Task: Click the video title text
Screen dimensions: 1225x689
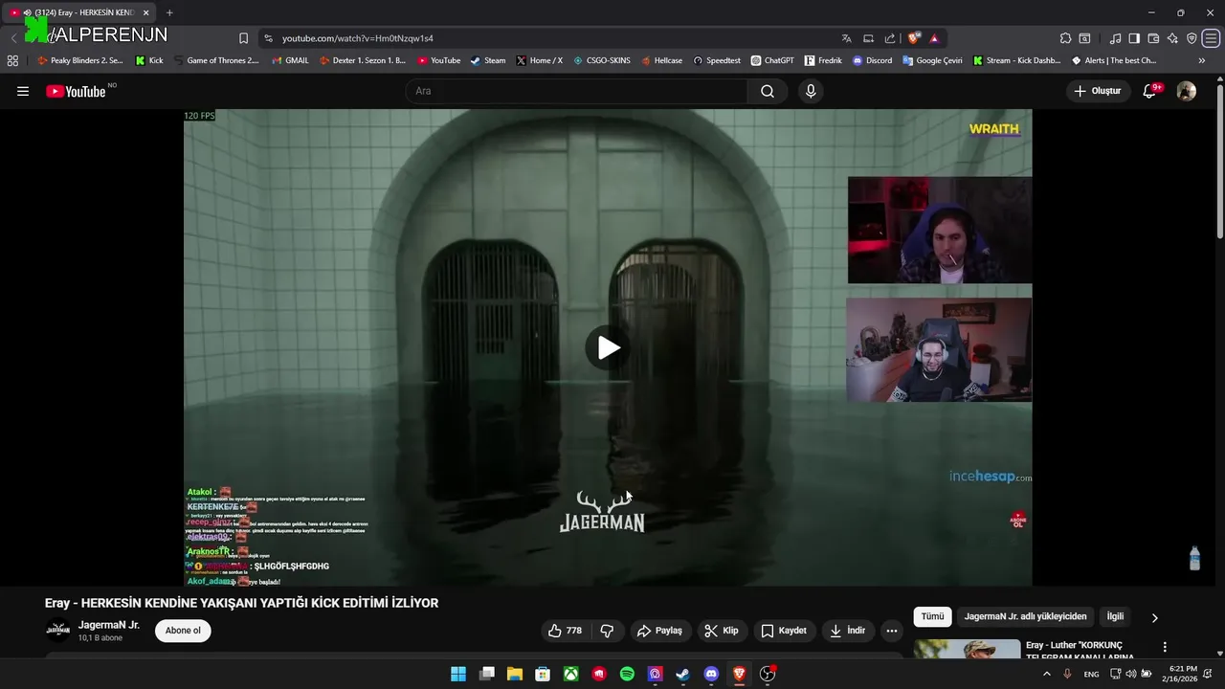Action: tap(241, 603)
